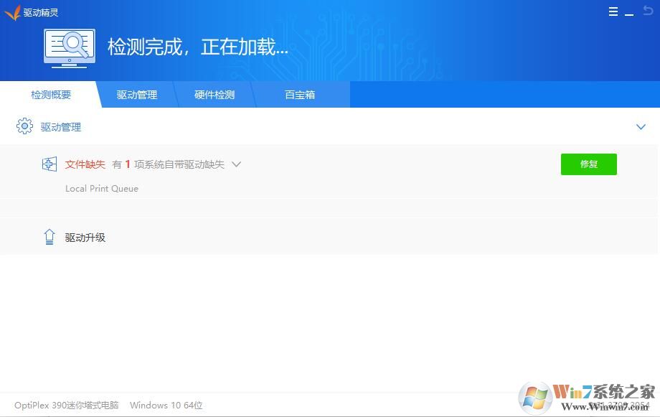
Task: Click the OptiPlex 390 computer model text
Action: 67,406
